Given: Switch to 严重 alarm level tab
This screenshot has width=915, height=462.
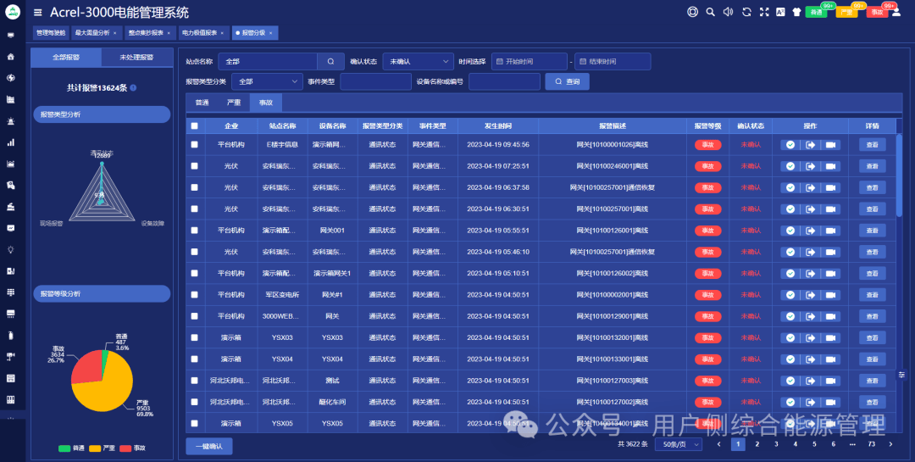Looking at the screenshot, I should pyautogui.click(x=234, y=103).
